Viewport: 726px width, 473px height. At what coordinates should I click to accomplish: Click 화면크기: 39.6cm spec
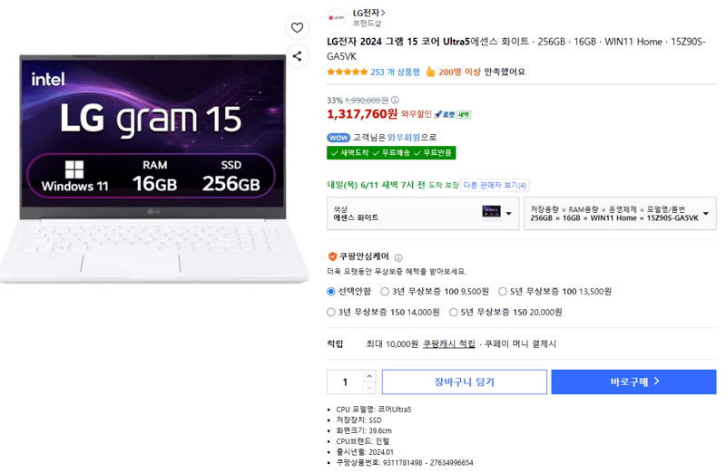coord(364,430)
